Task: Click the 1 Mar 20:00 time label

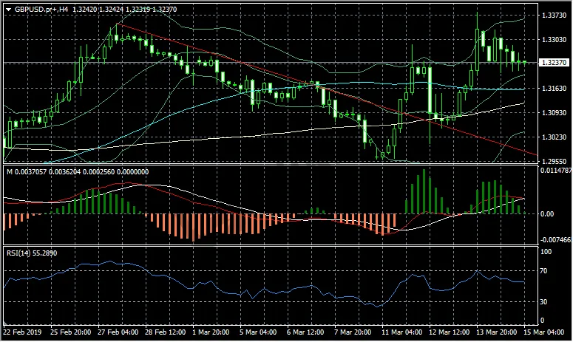Action: coord(211,332)
